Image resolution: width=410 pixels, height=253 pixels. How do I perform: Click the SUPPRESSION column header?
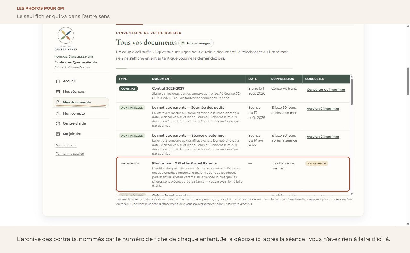283,79
